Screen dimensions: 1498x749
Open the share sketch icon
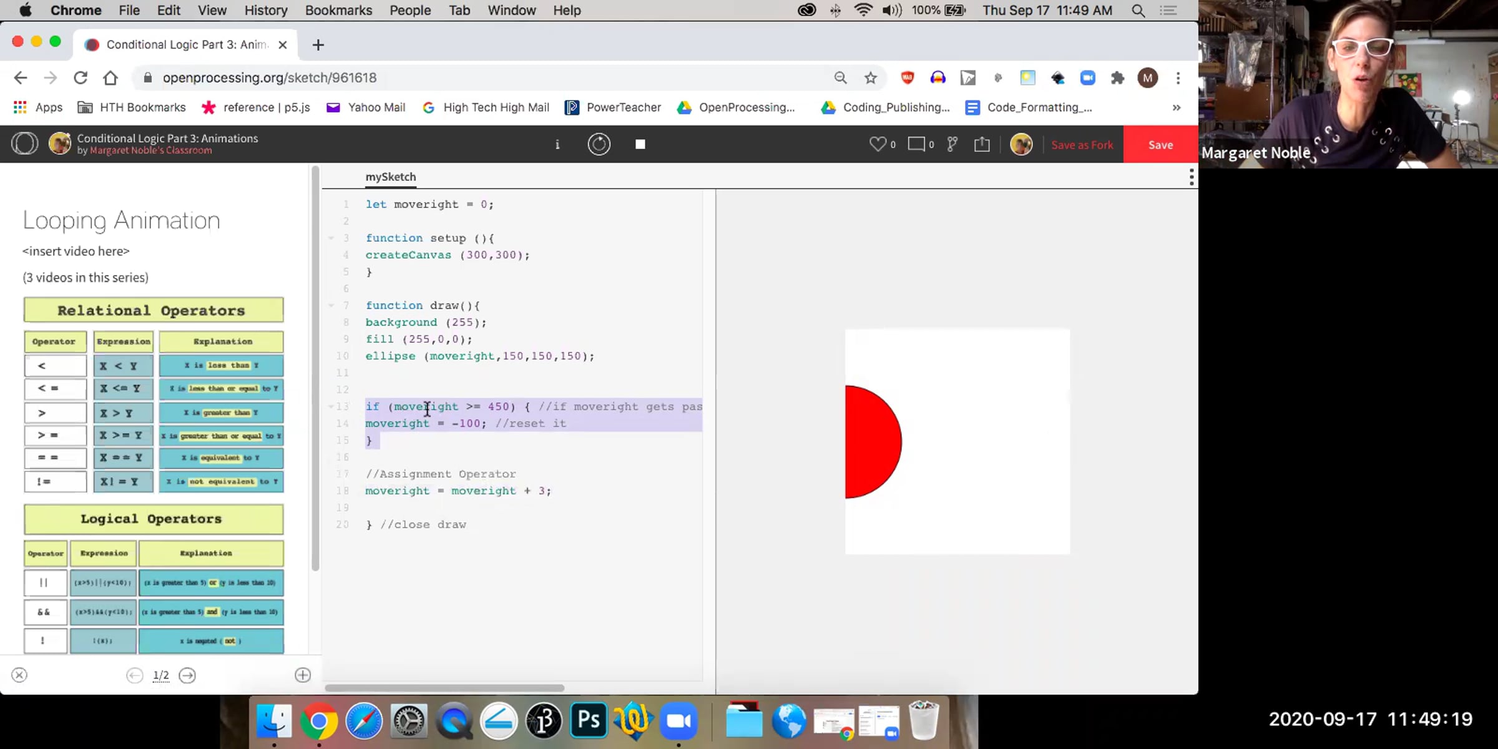[x=982, y=144]
